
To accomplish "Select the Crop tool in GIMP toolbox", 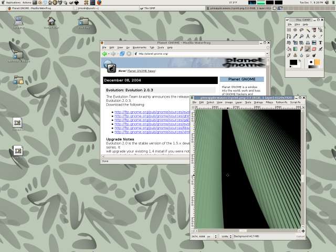I will click(320, 36).
